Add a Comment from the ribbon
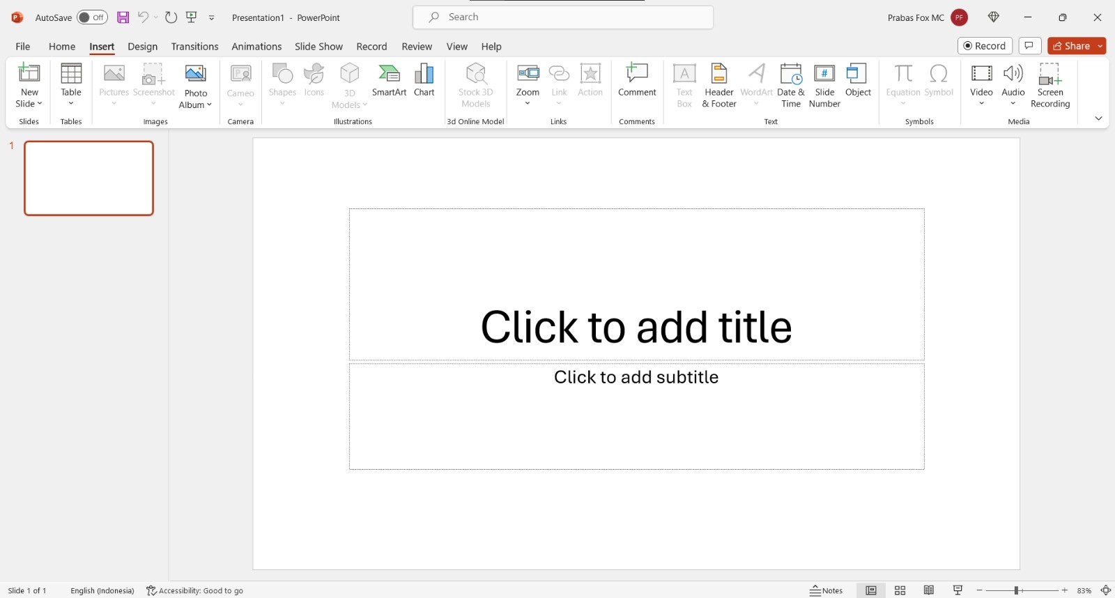This screenshot has width=1115, height=598. 637,80
